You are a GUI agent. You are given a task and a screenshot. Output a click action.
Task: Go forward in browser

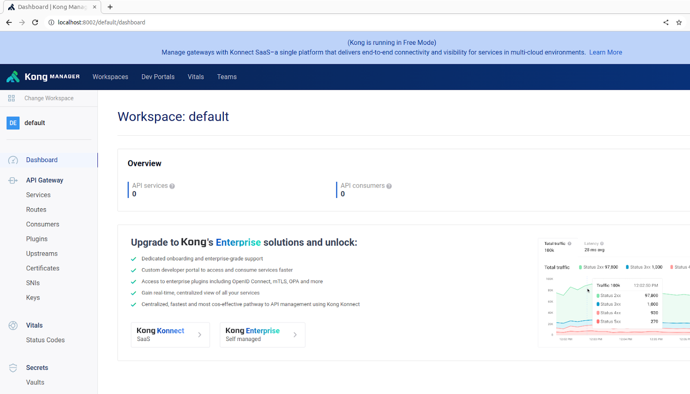22,22
